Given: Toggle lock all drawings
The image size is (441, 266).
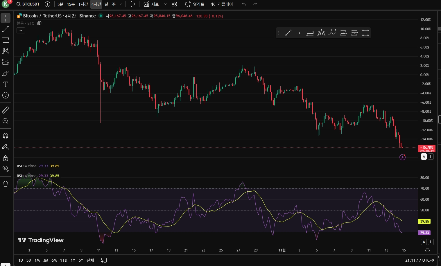Looking at the screenshot, I should [6, 158].
